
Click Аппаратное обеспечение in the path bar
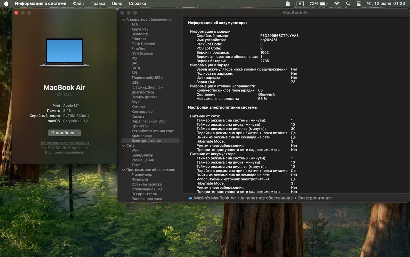click(266, 198)
